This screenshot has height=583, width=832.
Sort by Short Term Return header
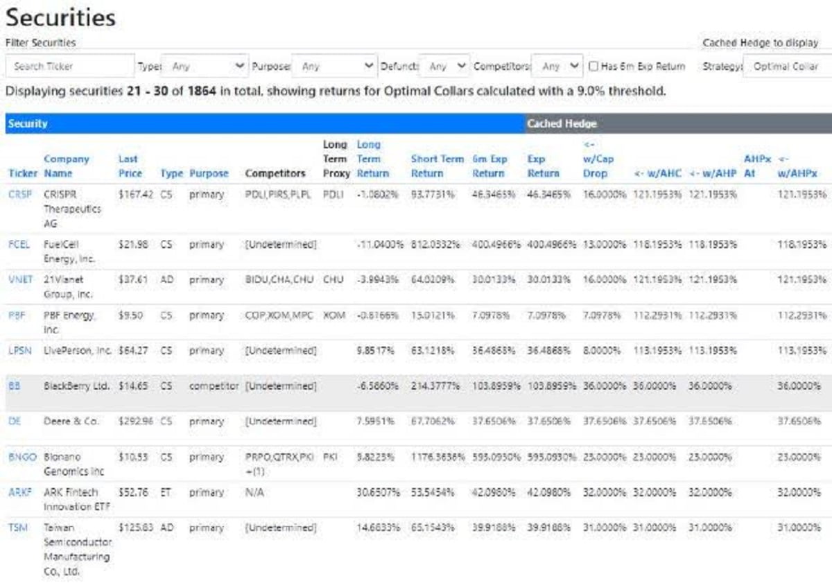pos(435,166)
